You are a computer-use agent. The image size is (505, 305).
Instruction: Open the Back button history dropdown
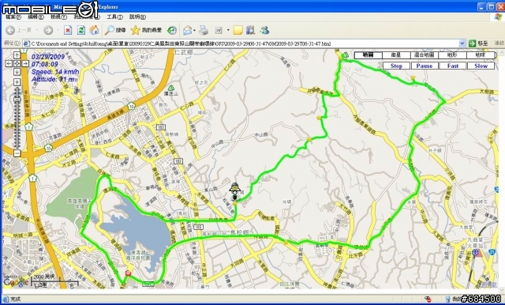click(37, 30)
